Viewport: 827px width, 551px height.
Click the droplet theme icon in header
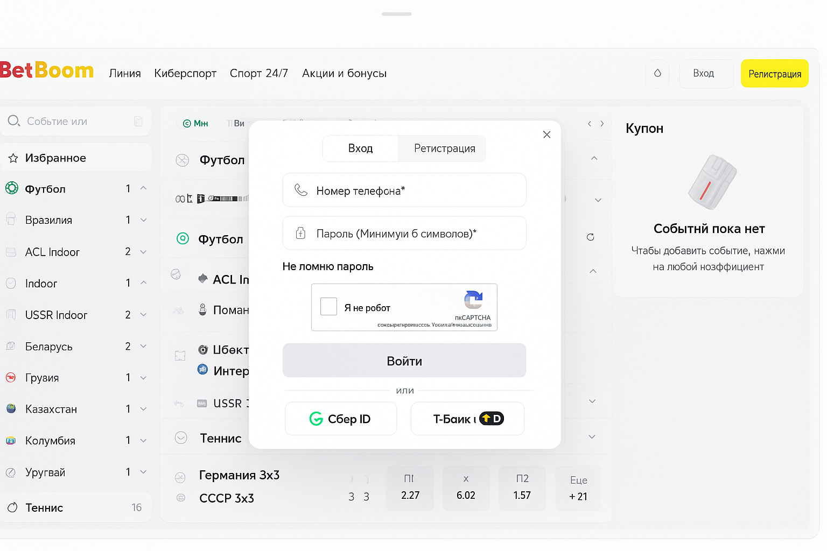(x=657, y=73)
